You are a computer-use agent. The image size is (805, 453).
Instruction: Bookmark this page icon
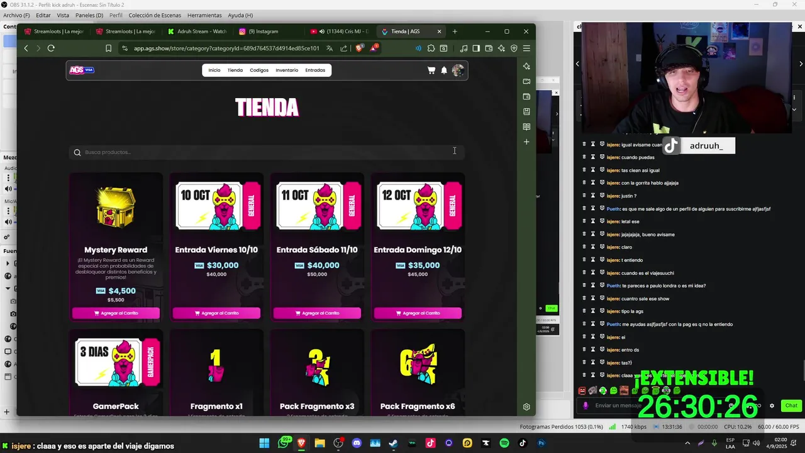[x=108, y=48]
